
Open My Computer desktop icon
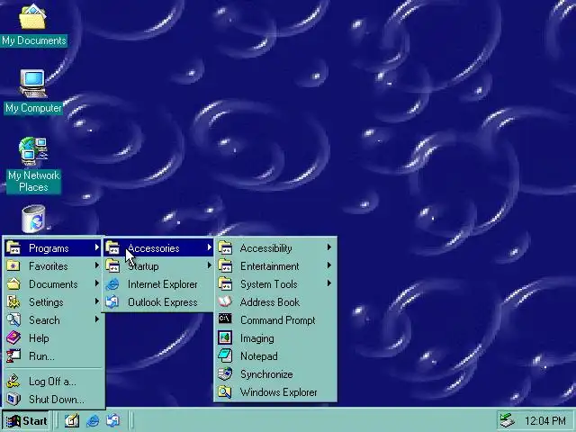tap(33, 92)
